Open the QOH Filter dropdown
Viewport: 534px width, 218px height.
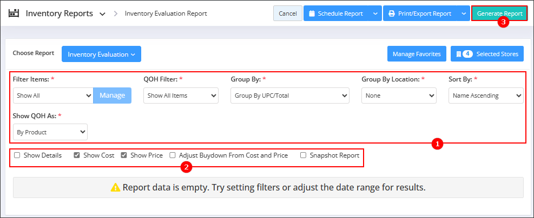pyautogui.click(x=181, y=96)
